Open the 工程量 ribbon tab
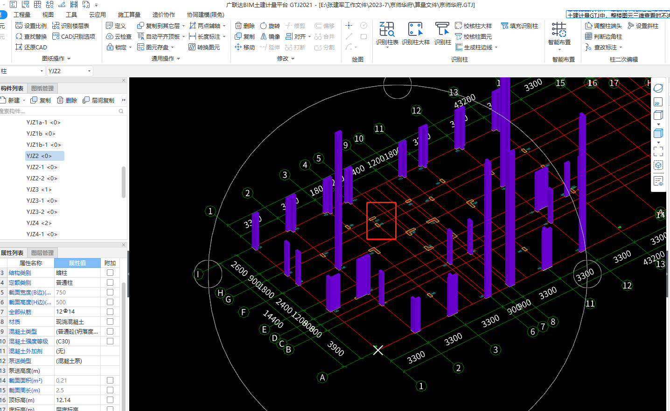 click(22, 14)
